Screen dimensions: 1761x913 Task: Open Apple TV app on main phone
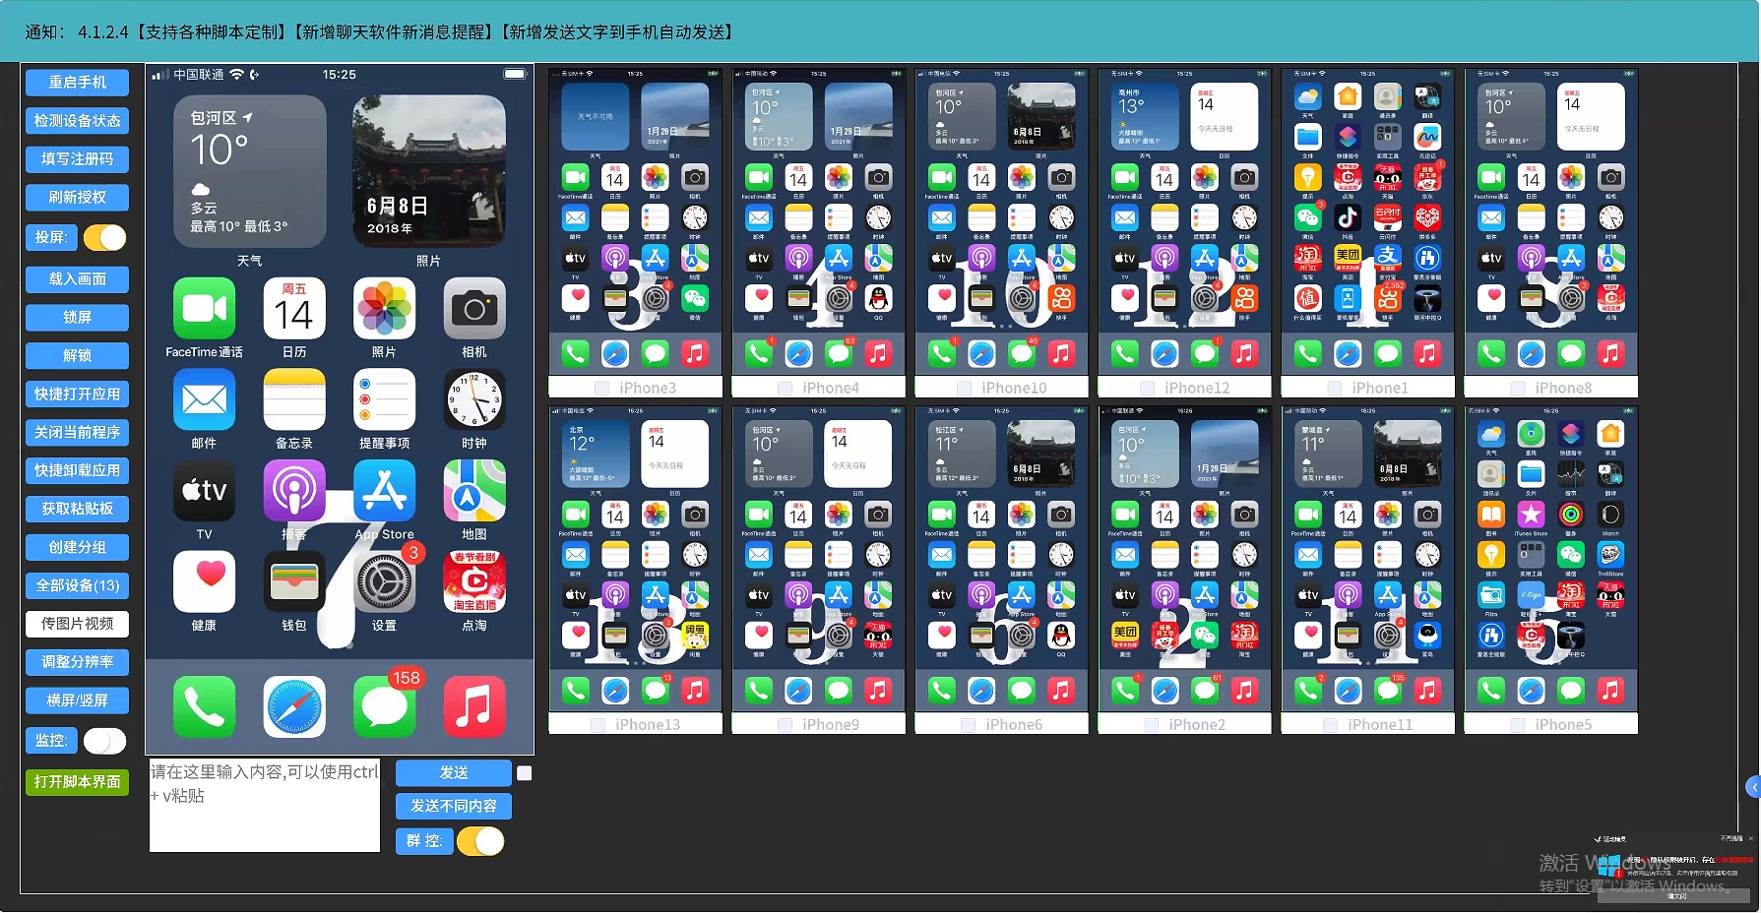click(x=204, y=491)
